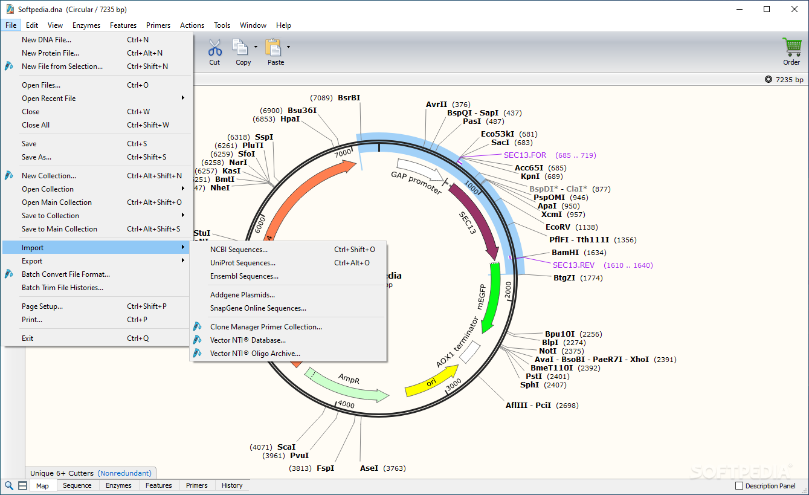Click the Copy toolbar icon
Viewport: 809px width, 495px height.
pyautogui.click(x=240, y=48)
